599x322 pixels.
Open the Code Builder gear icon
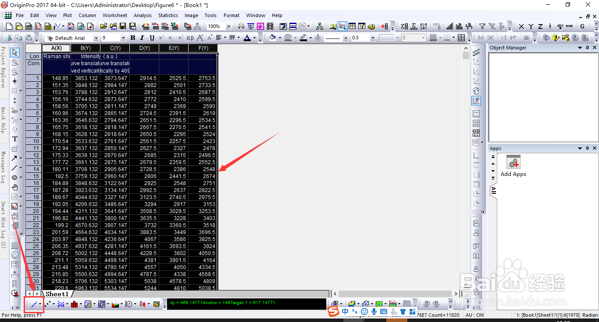point(371,26)
